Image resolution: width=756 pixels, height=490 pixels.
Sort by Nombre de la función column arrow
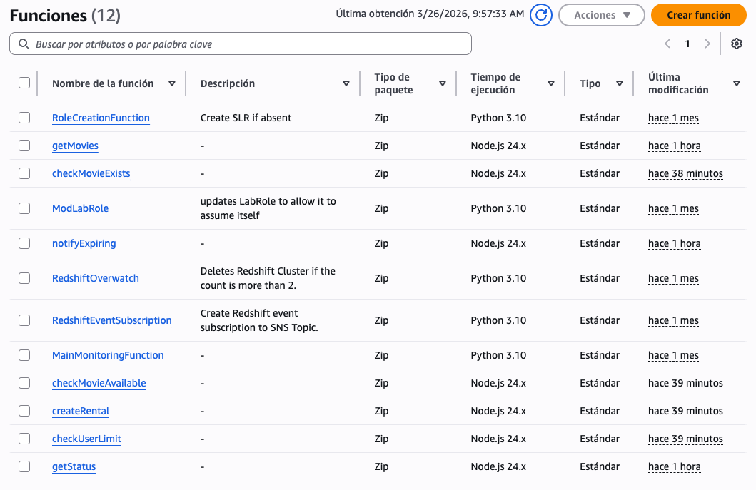pyautogui.click(x=172, y=83)
